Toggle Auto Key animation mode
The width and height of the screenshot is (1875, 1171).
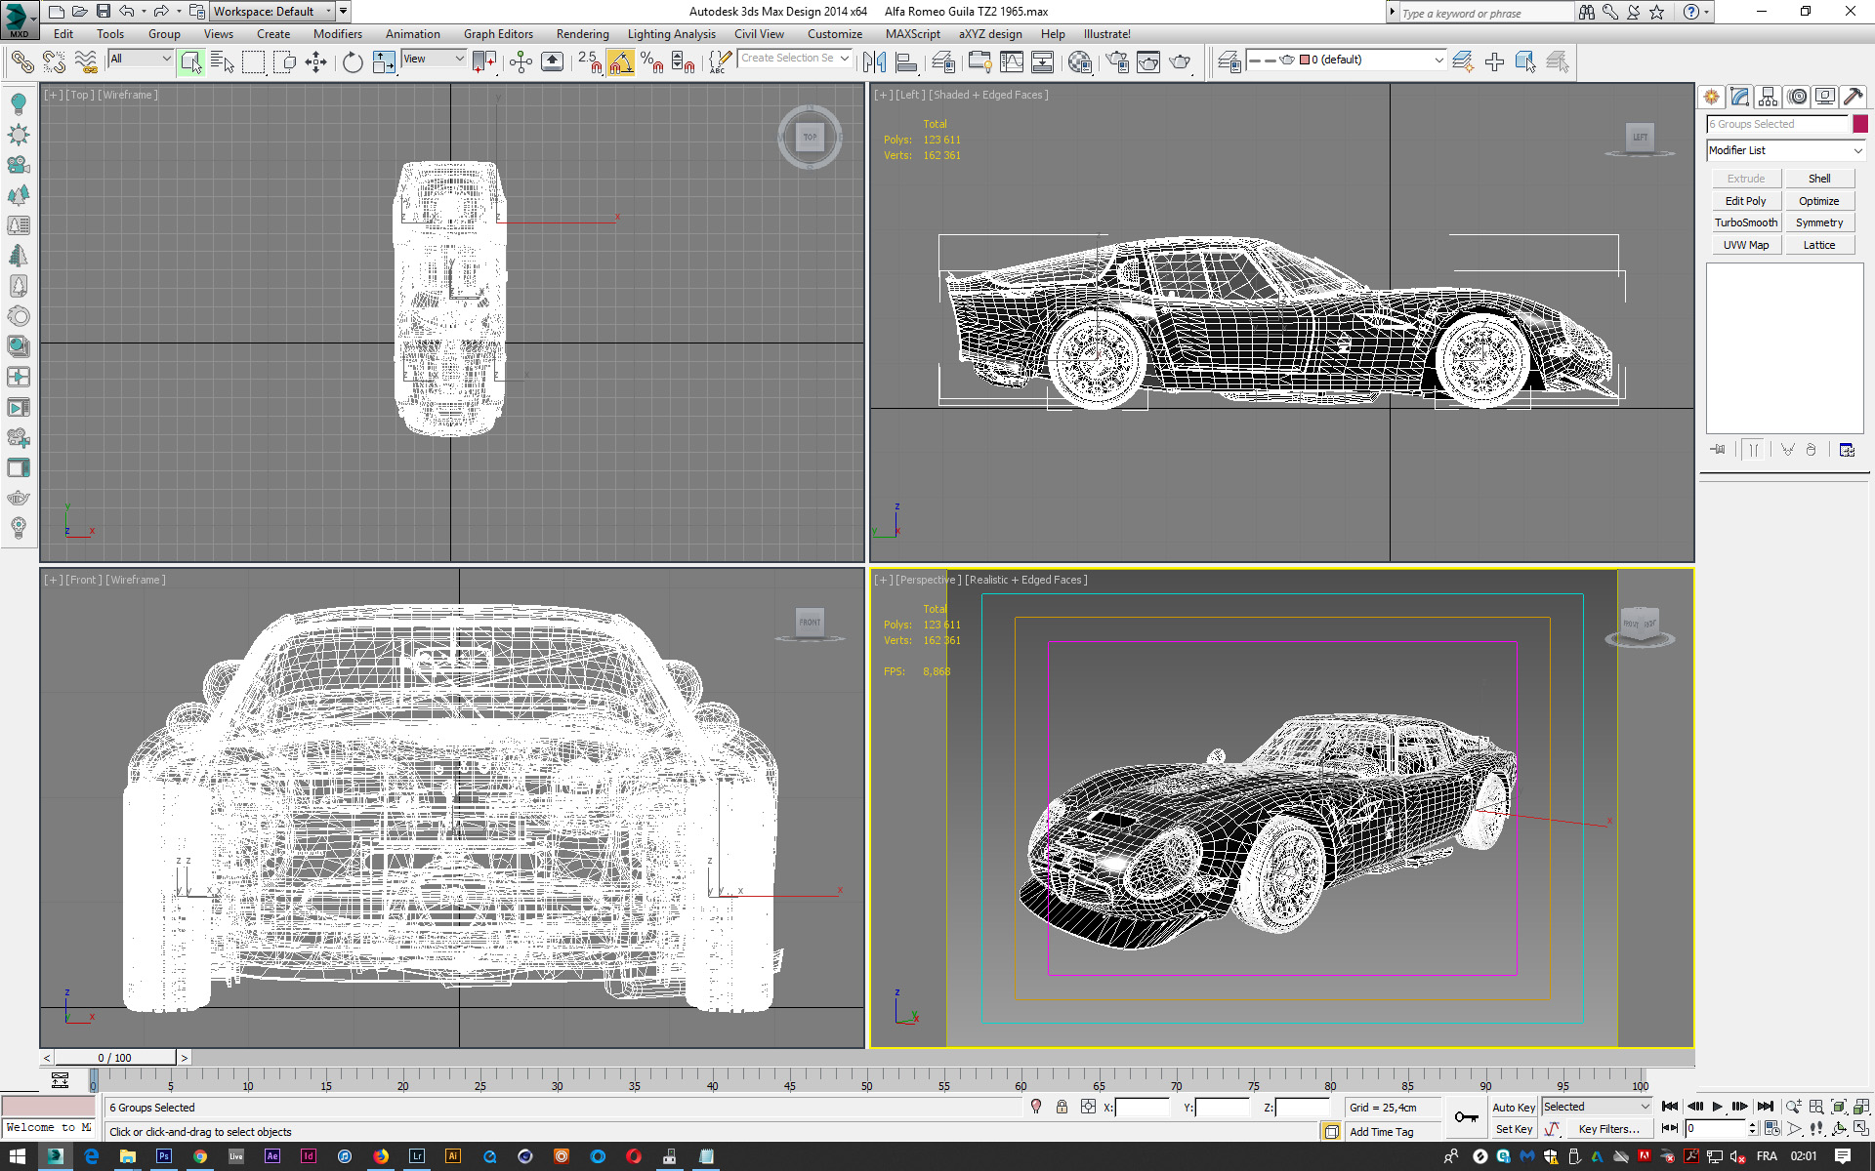1513,1108
